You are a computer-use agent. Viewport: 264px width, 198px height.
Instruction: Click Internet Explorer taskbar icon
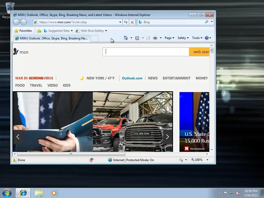tap(23, 193)
